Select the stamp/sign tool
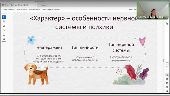The image size is (170, 96). pyautogui.click(x=4, y=39)
